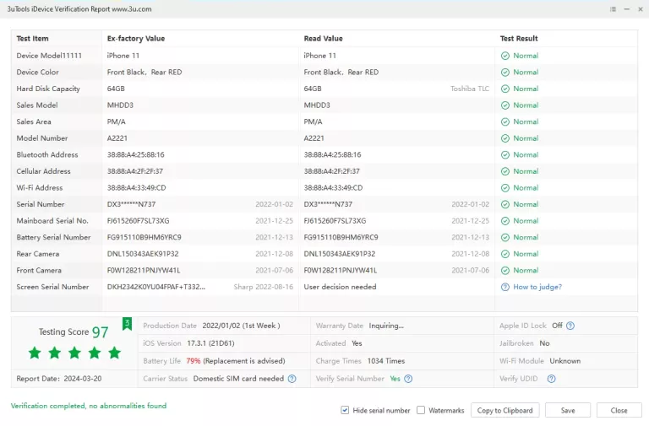
Task: Click the Normal check icon for Bluetooth Address
Action: coord(505,155)
